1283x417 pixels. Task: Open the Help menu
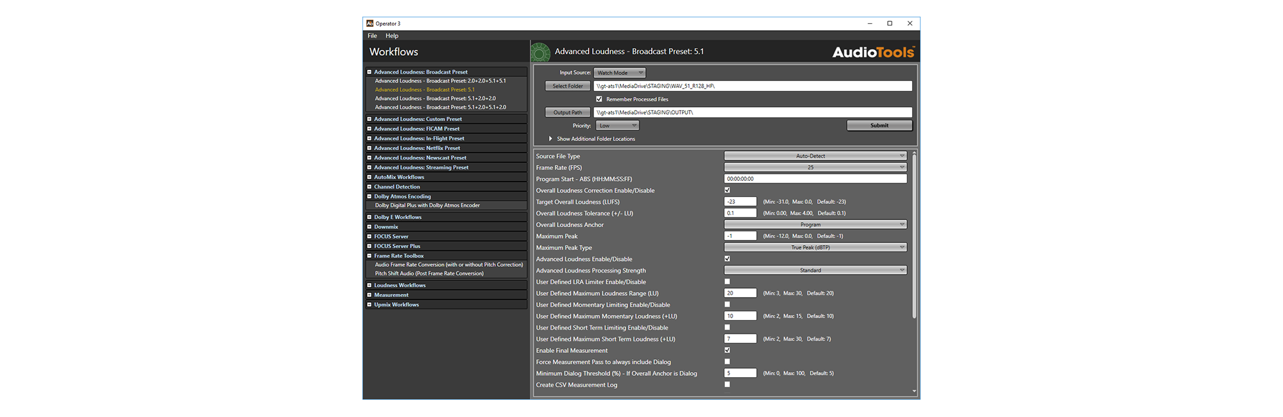pyautogui.click(x=392, y=36)
